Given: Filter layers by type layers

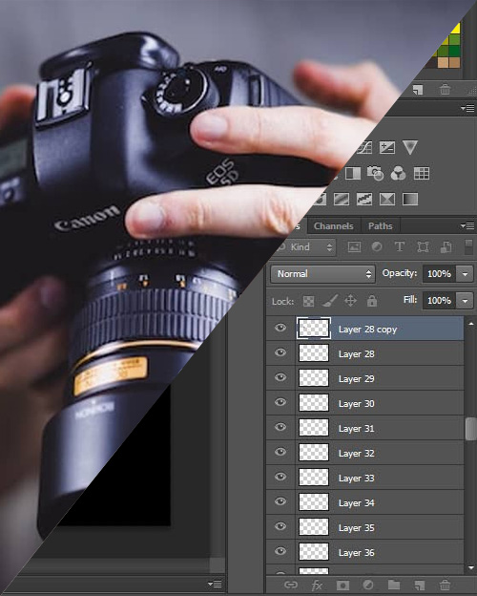Looking at the screenshot, I should tap(400, 247).
